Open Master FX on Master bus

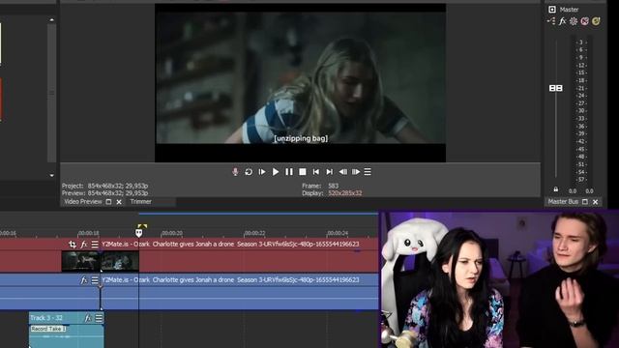(562, 21)
